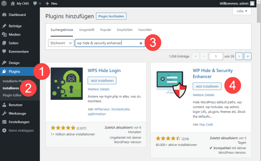The image size is (261, 161).
Task: Click the WPS Hide Login star rating
Action: tap(63, 128)
